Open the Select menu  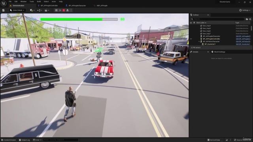pyautogui.click(x=46, y=2)
